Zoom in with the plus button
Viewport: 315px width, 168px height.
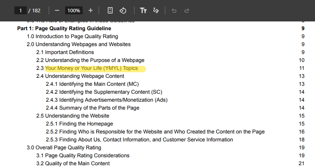91,10
